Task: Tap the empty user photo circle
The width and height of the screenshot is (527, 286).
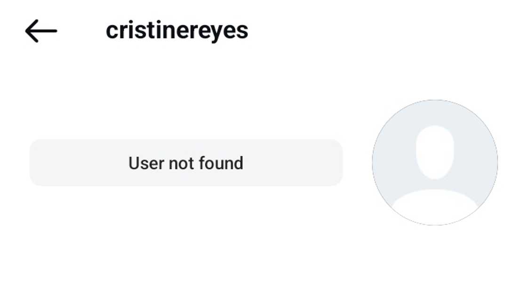Action: point(435,162)
